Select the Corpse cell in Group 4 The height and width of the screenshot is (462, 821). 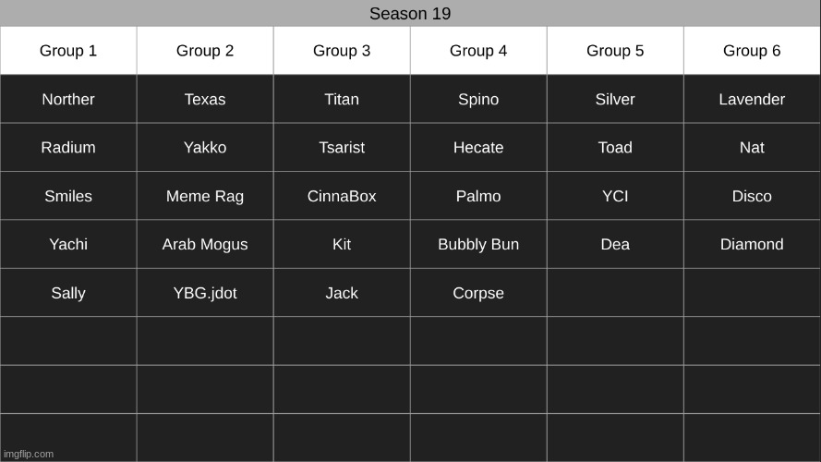[x=478, y=293]
